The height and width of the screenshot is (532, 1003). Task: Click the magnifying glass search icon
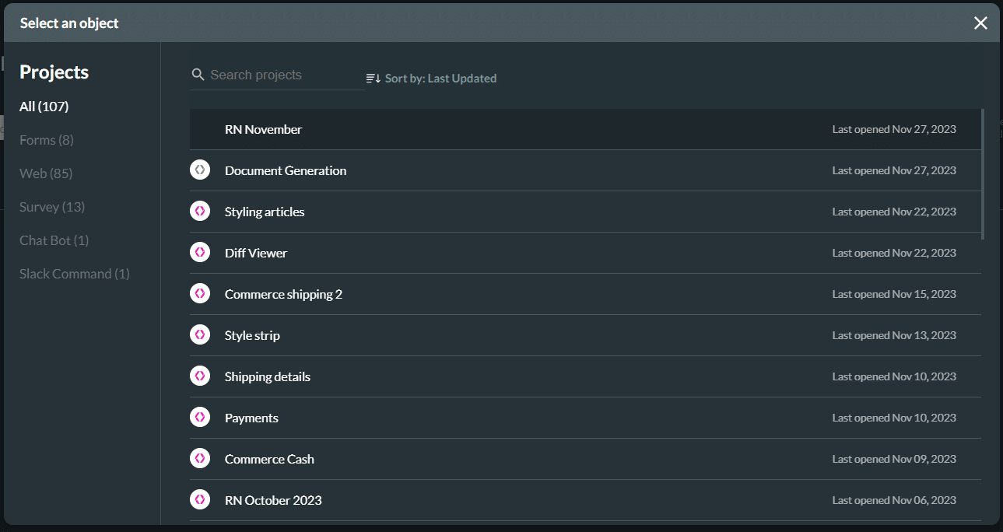pyautogui.click(x=198, y=74)
